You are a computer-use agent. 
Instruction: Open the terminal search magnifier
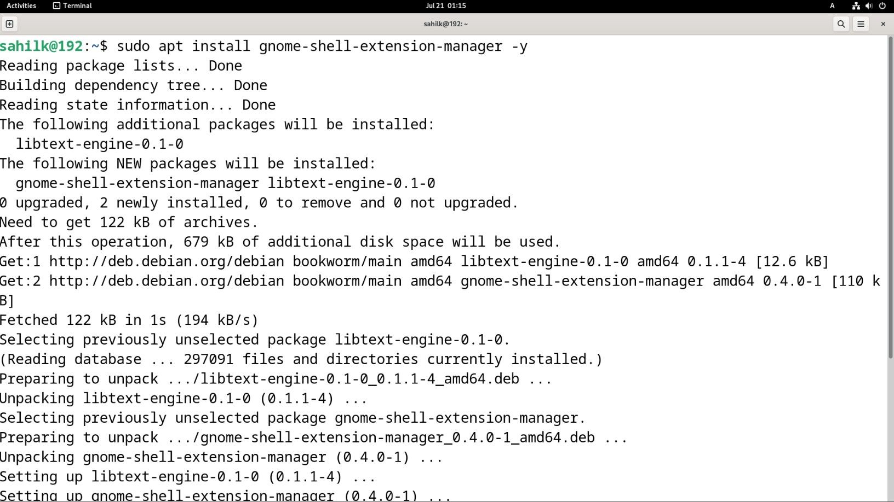point(840,24)
